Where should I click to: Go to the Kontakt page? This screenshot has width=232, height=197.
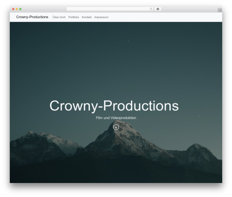tap(87, 17)
